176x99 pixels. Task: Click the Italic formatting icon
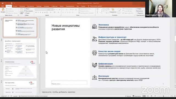click(x=38, y=12)
